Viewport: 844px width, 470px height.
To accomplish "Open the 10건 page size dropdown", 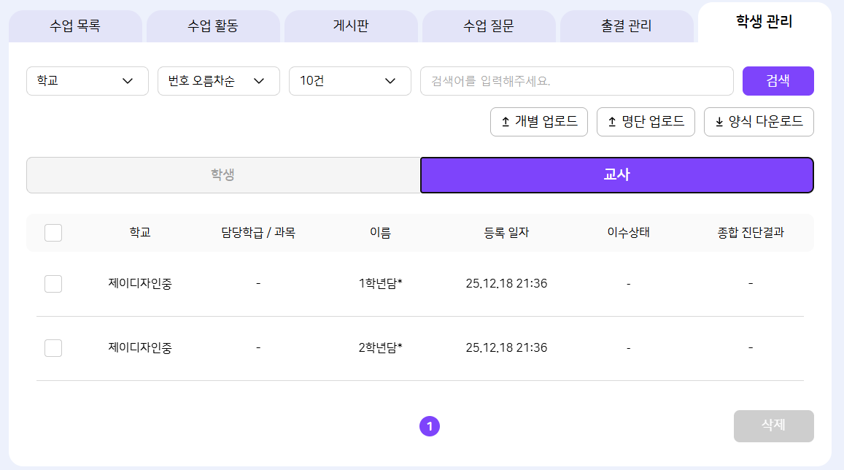I will coord(350,81).
